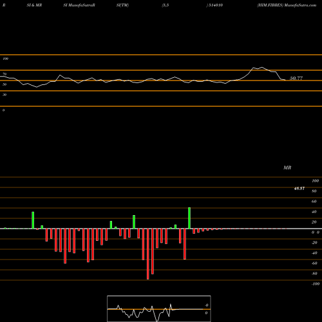Image resolution: width=322 pixels, height=322 pixels.
Task: Click the MR right-axis label -20
Action: (x=314, y=243)
